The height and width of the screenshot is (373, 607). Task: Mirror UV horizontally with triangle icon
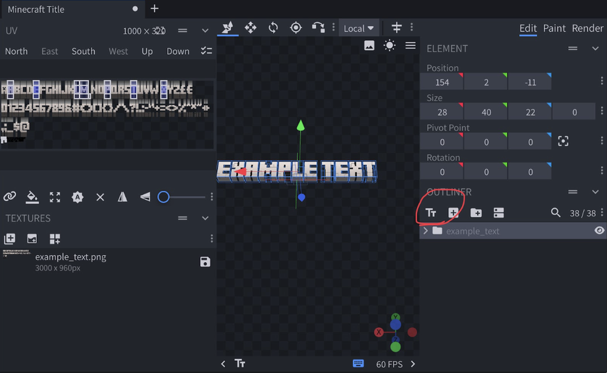(123, 197)
